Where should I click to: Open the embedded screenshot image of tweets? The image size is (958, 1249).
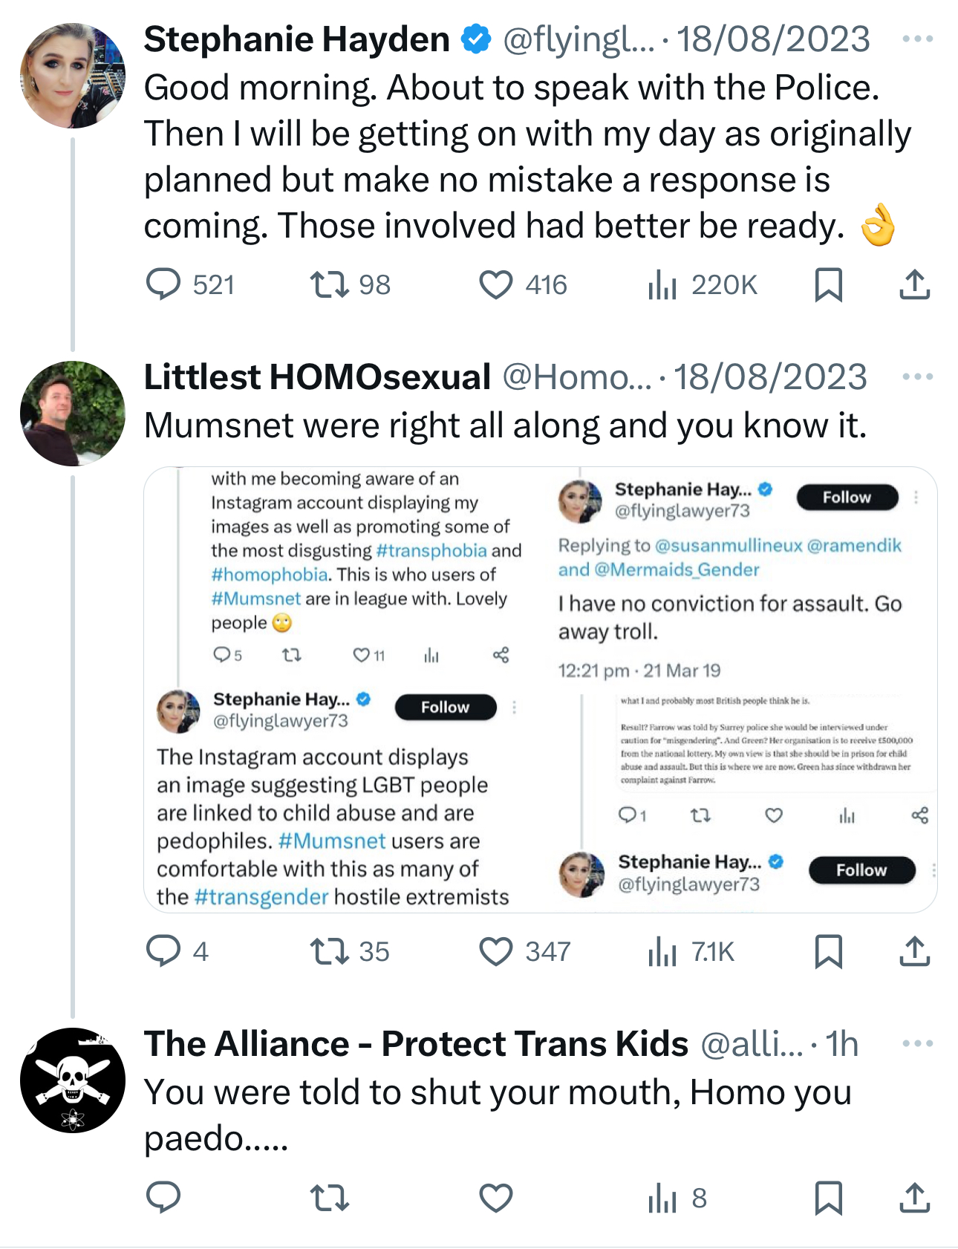click(540, 689)
